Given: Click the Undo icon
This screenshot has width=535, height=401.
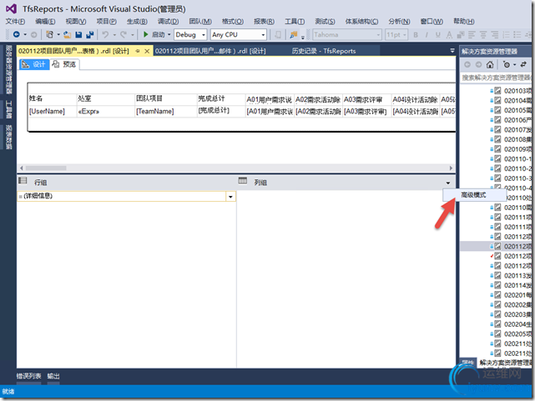Looking at the screenshot, I should (x=105, y=34).
